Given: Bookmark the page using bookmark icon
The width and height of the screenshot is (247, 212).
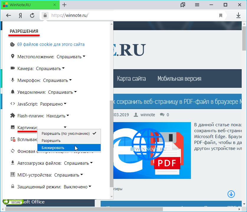Looking at the screenshot, I should tap(221, 15).
